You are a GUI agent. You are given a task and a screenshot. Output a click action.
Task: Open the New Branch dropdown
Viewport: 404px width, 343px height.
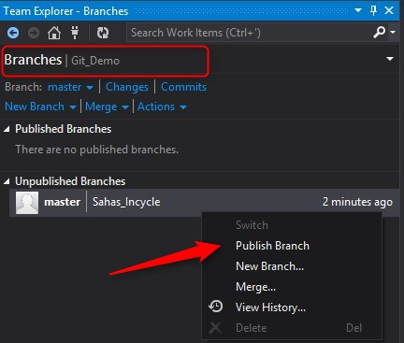click(40, 107)
